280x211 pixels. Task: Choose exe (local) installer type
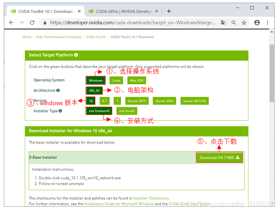pos(127,111)
